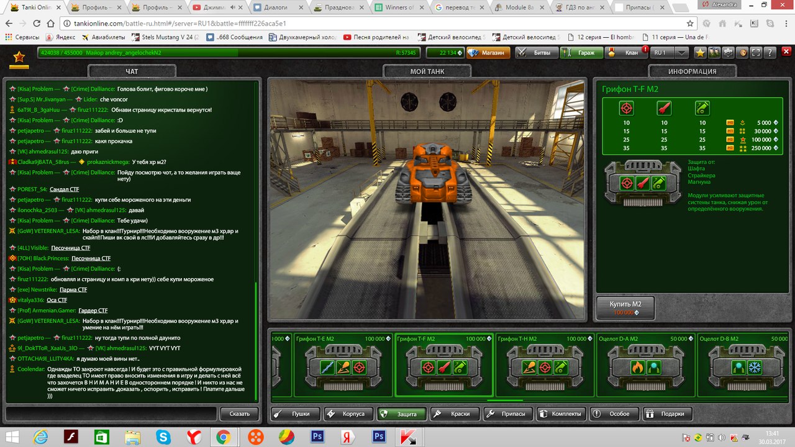This screenshot has width=795, height=447.
Task: Switch to the Module 8a browser tab
Action: tap(520, 8)
